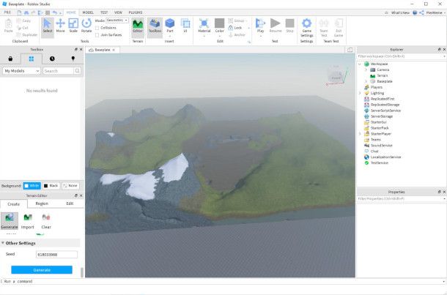Close the Baseplate viewport tab
This screenshot has height=295, width=447.
coord(114,50)
